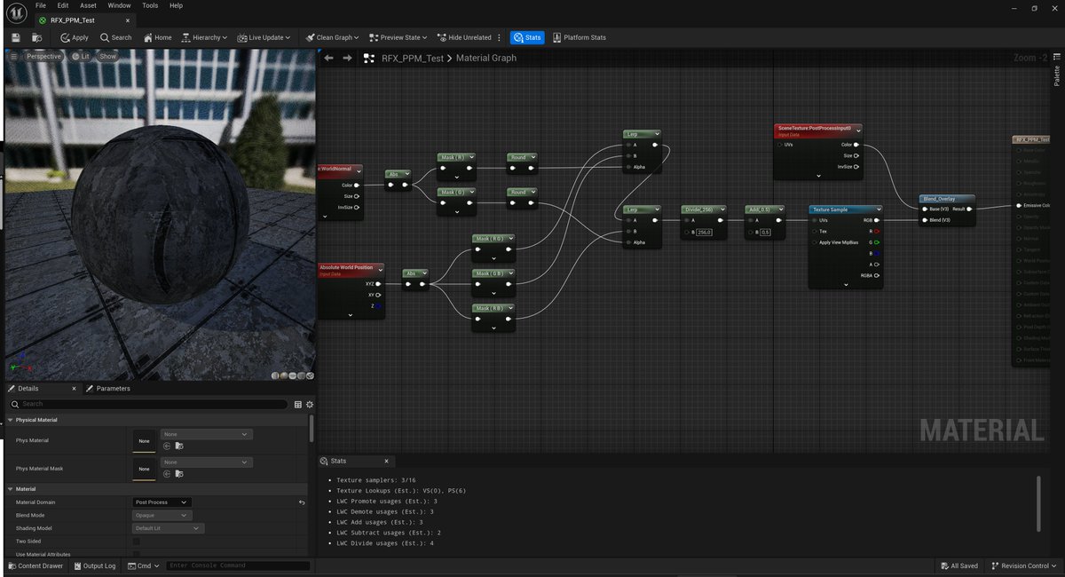Click the Details search field

click(147, 404)
